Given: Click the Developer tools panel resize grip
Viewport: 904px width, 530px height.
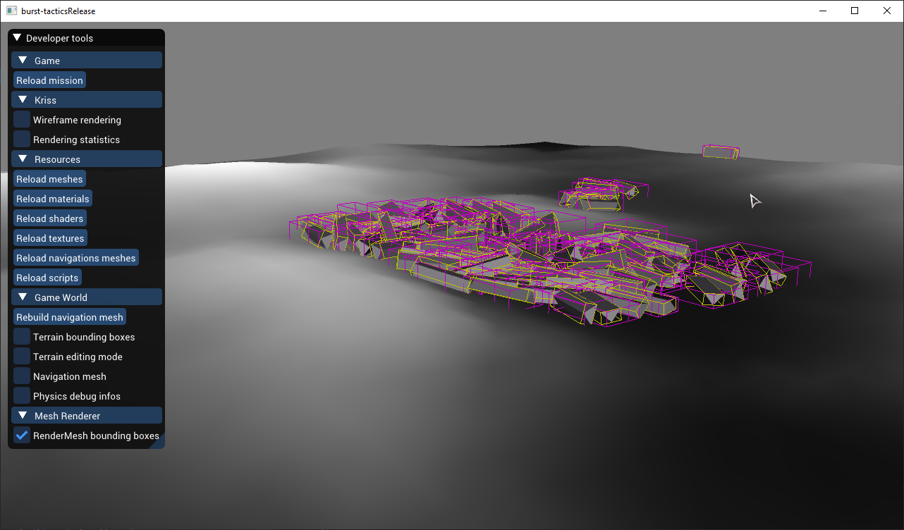Looking at the screenshot, I should click(x=160, y=444).
